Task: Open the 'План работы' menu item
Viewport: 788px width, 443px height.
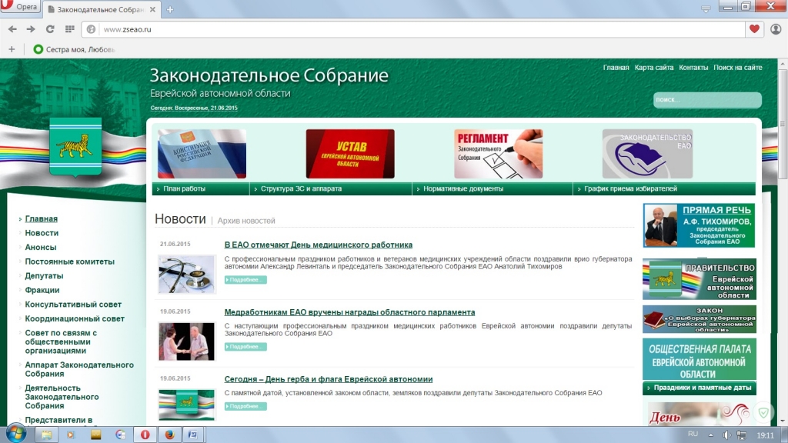Action: pyautogui.click(x=185, y=188)
